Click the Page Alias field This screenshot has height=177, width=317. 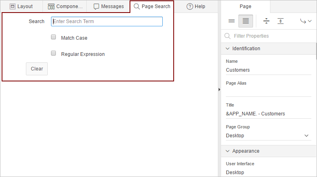point(268,92)
